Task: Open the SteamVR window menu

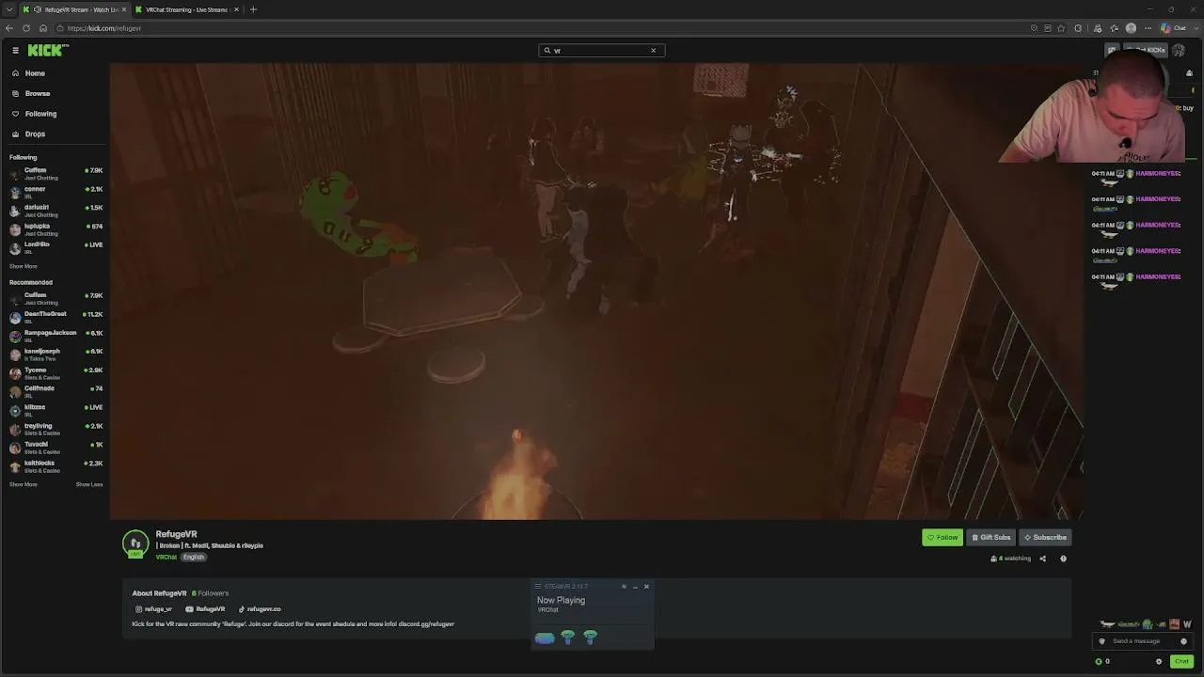Action: [538, 587]
